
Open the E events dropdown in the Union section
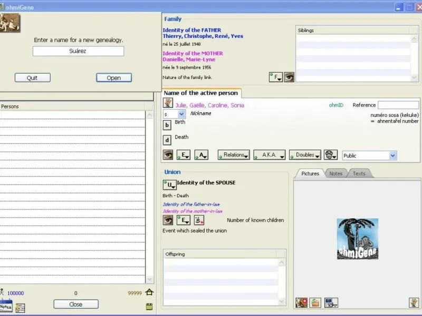pos(183,220)
